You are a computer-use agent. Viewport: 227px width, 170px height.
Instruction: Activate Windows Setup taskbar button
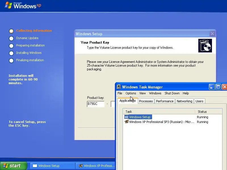pos(52,166)
